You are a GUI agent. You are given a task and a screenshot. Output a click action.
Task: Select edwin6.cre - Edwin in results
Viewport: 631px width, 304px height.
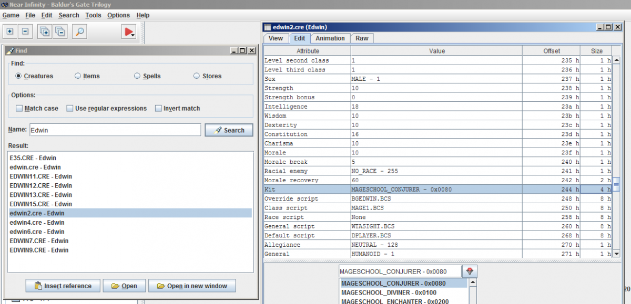point(130,232)
